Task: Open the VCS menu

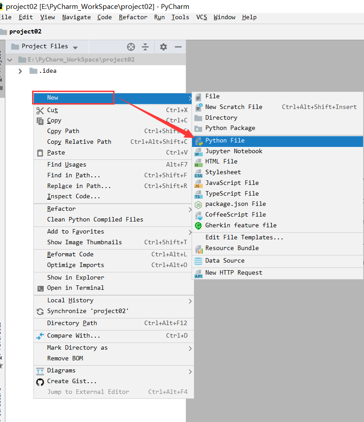Action: (x=201, y=17)
